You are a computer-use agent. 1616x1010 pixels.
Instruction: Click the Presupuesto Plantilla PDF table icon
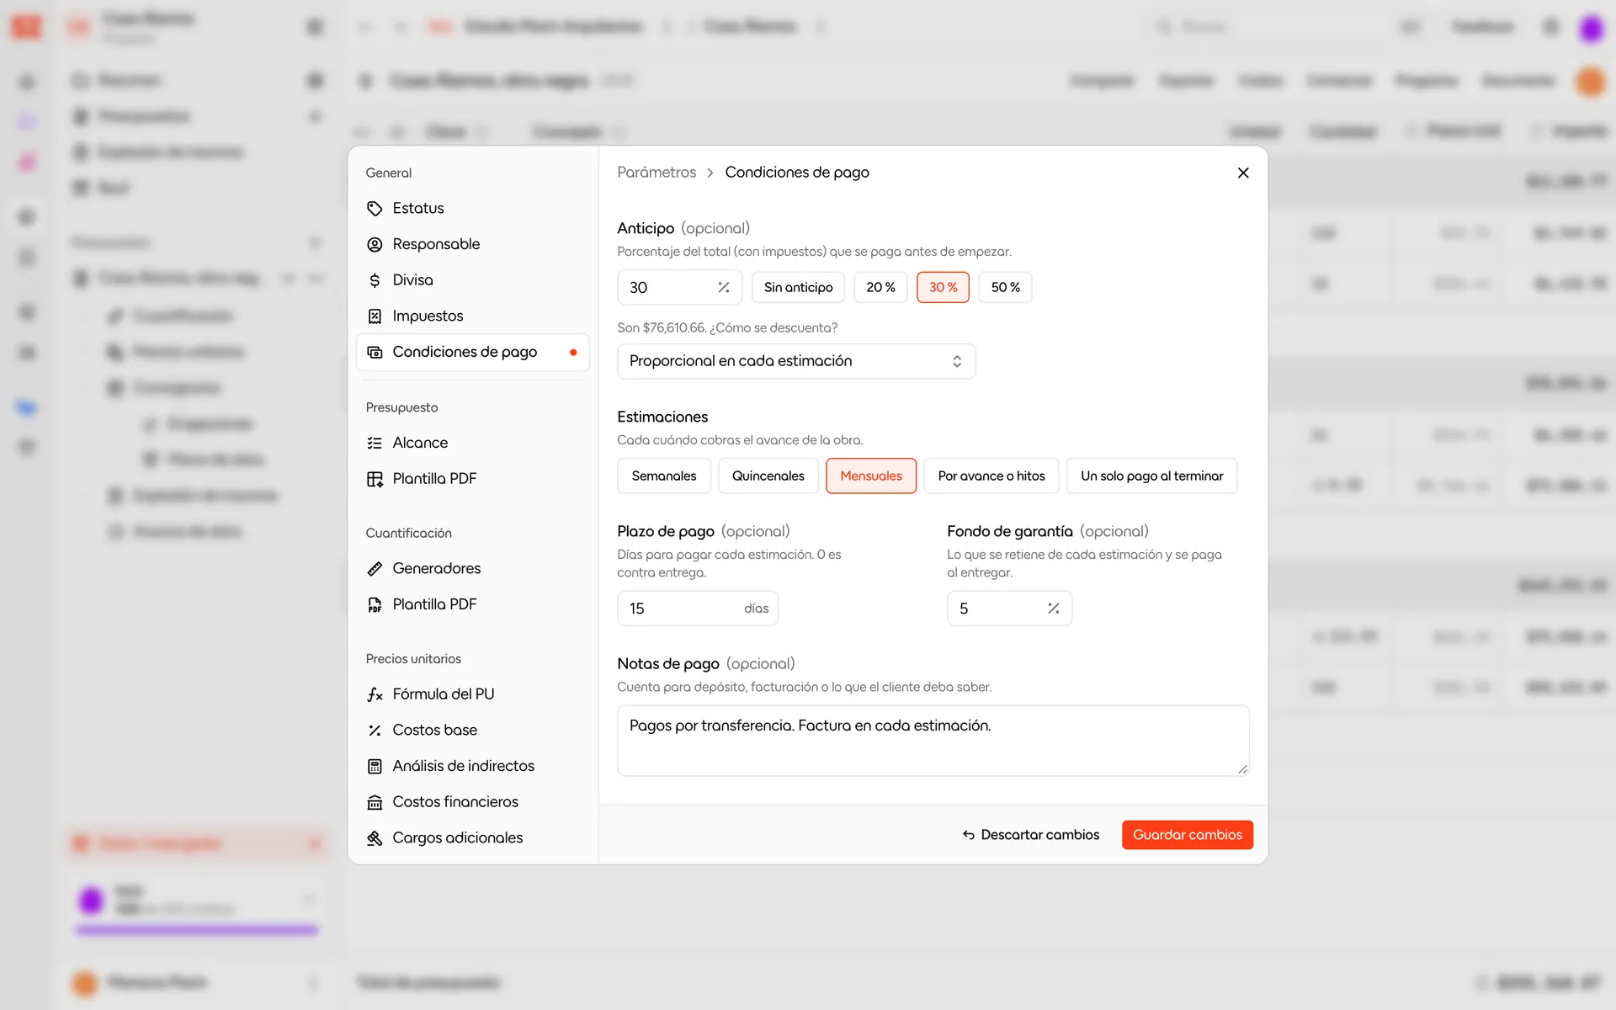click(375, 479)
